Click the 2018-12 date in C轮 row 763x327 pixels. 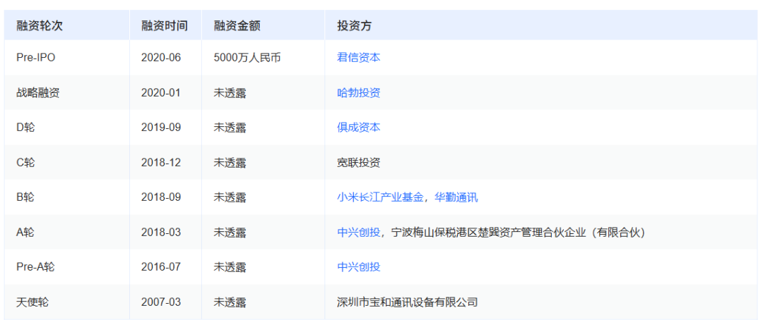point(161,162)
